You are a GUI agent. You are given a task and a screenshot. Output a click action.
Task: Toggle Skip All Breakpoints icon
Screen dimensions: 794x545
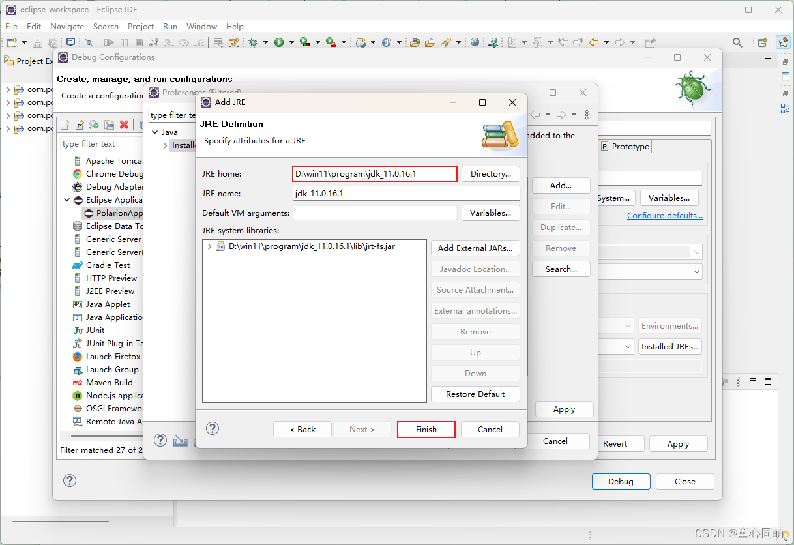[89, 42]
